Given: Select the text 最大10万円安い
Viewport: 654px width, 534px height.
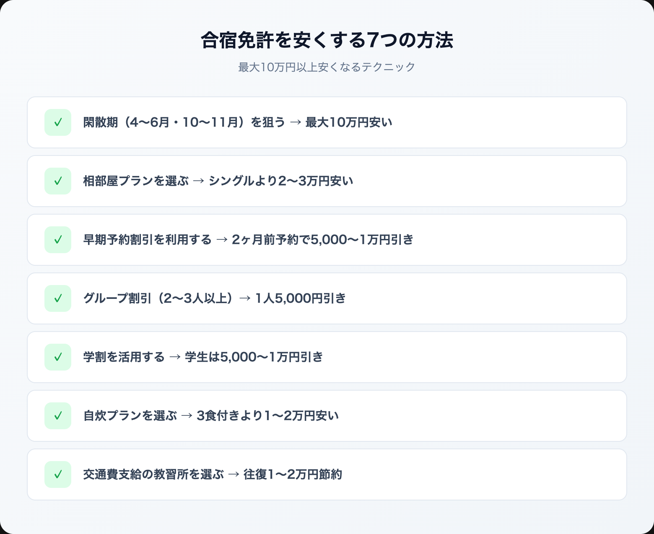Looking at the screenshot, I should (349, 122).
